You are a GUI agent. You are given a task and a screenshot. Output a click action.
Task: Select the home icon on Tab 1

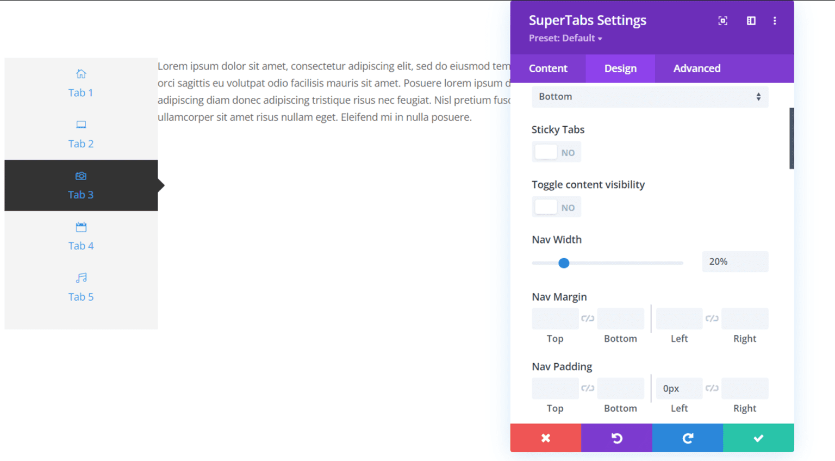[x=80, y=73]
